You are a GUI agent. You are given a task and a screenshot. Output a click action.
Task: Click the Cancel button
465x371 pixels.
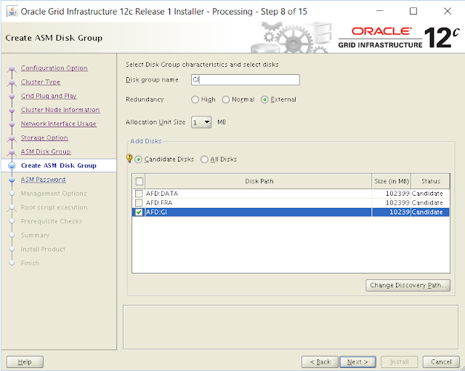[441, 362]
